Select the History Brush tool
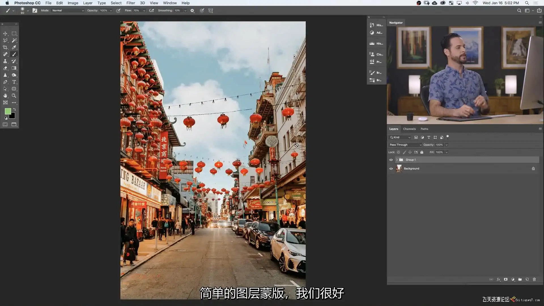The height and width of the screenshot is (306, 544). tap(14, 61)
